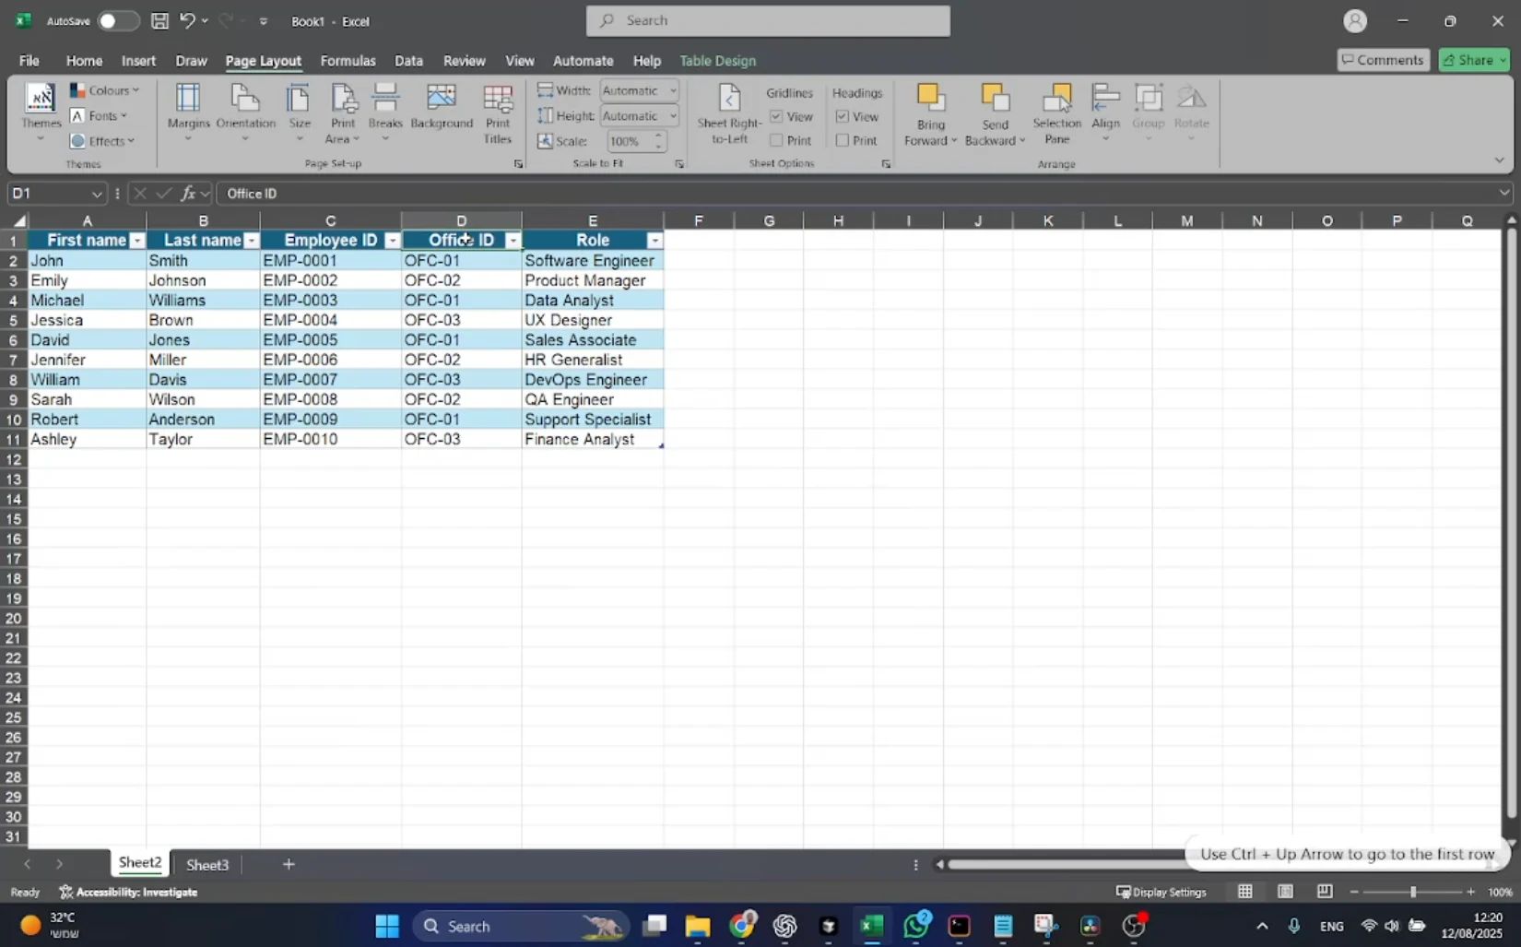
Task: Enable the Headings Print checkbox
Action: 843,140
